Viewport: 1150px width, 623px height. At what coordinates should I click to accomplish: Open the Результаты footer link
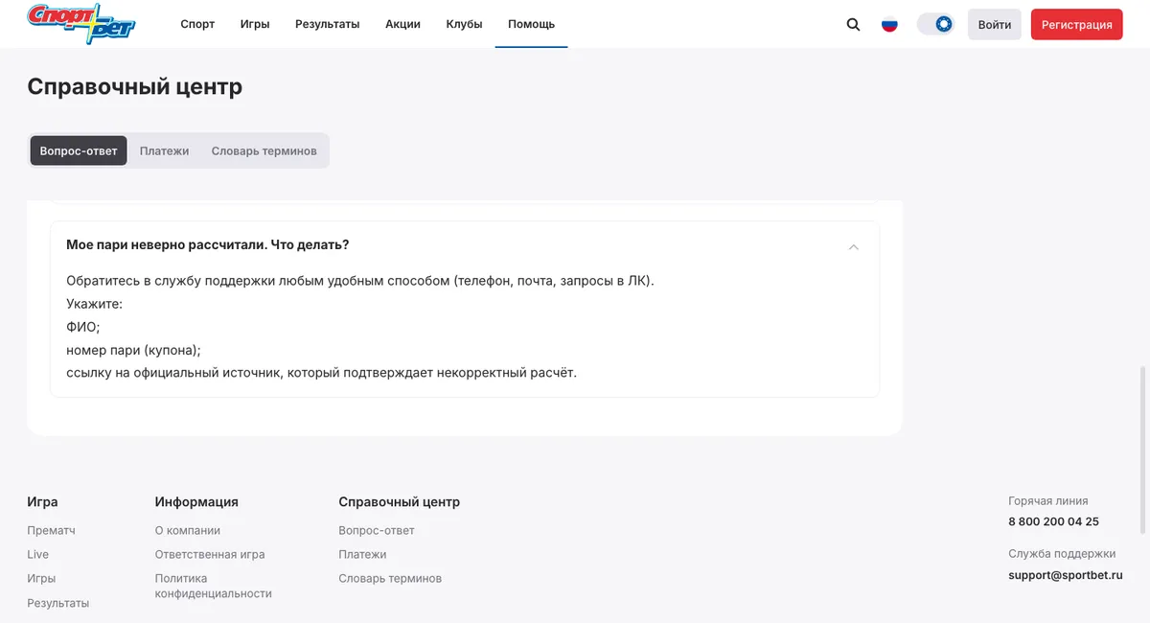point(57,603)
